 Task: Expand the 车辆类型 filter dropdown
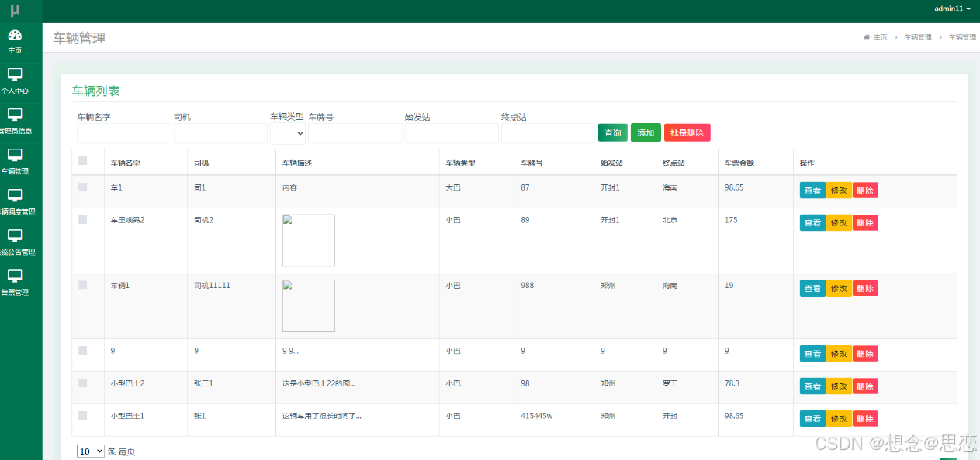tap(288, 133)
